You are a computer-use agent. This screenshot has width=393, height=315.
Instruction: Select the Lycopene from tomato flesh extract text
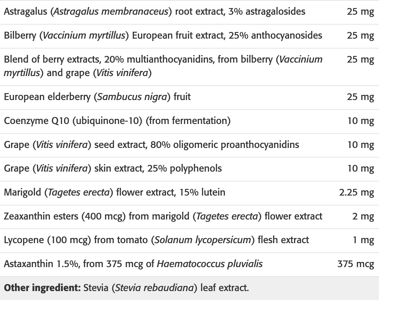[x=156, y=240]
